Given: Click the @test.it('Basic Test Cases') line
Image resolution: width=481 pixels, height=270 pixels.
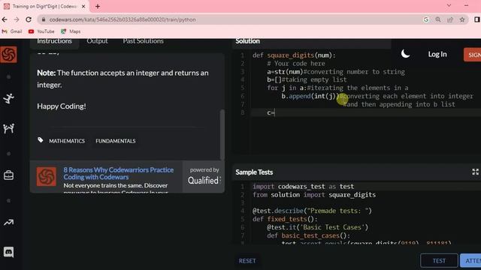Looking at the screenshot, I should pyautogui.click(x=317, y=227).
